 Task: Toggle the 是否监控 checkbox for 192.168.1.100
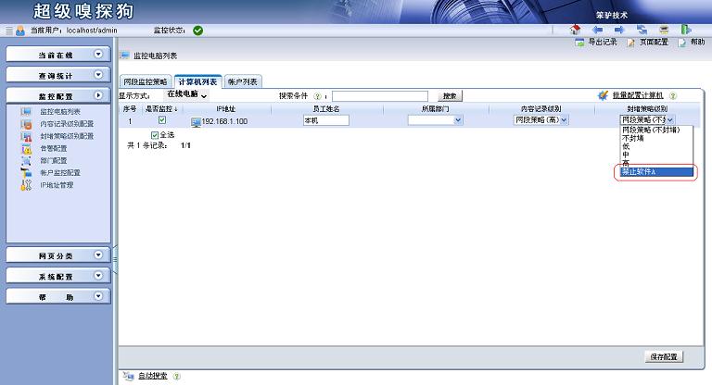162,119
